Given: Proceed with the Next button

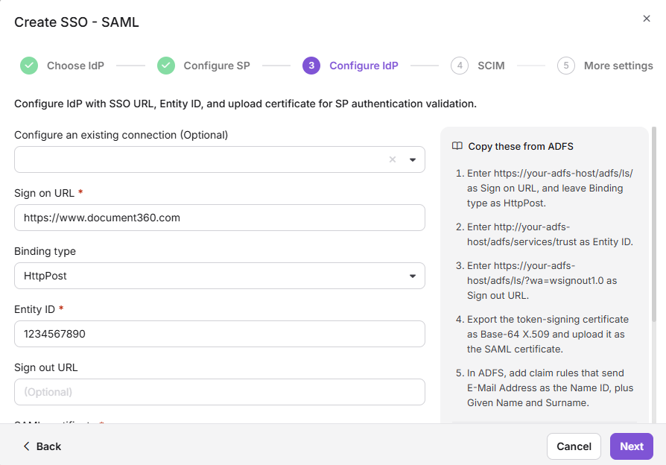Looking at the screenshot, I should pos(632,446).
